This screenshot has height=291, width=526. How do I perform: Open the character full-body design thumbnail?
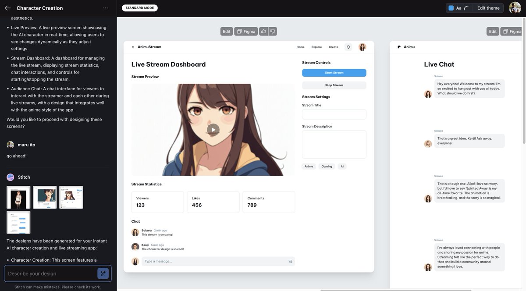(18, 197)
